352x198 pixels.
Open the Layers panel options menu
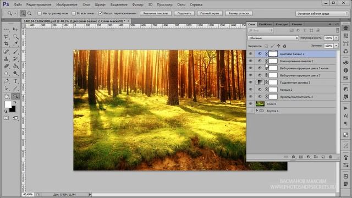[336, 24]
